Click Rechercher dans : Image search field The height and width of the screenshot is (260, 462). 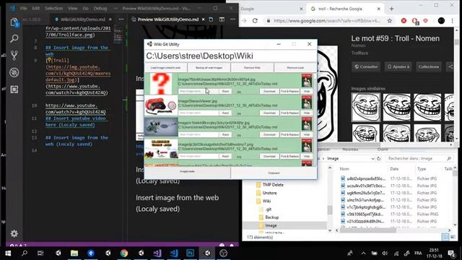coord(416,159)
